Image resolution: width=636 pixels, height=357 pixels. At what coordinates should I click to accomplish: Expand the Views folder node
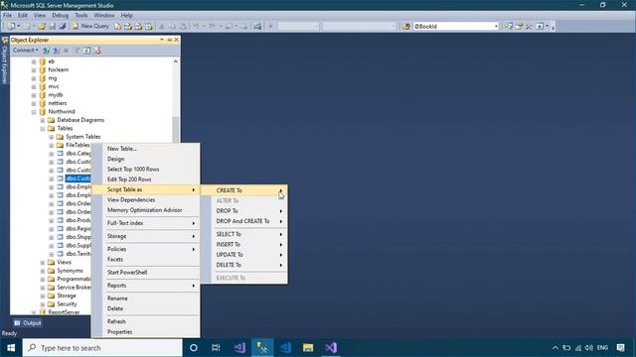(x=43, y=262)
